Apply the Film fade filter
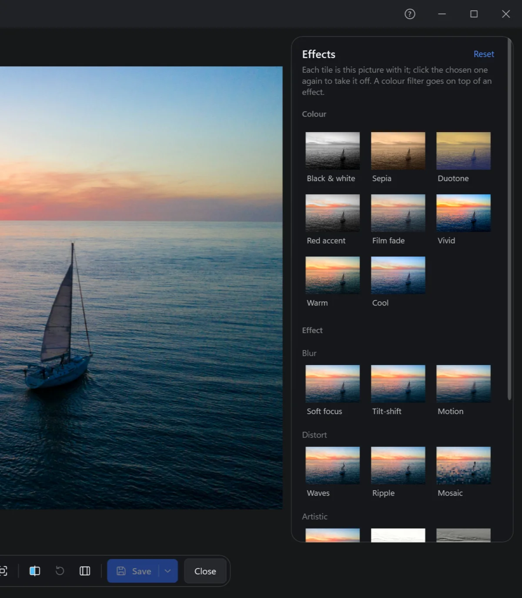 point(398,213)
